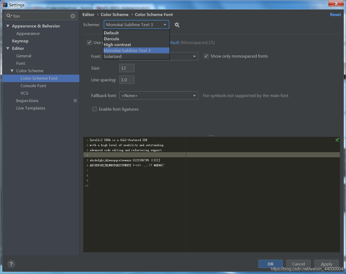
Task: Click the help question mark button
Action: pyautogui.click(x=11, y=264)
